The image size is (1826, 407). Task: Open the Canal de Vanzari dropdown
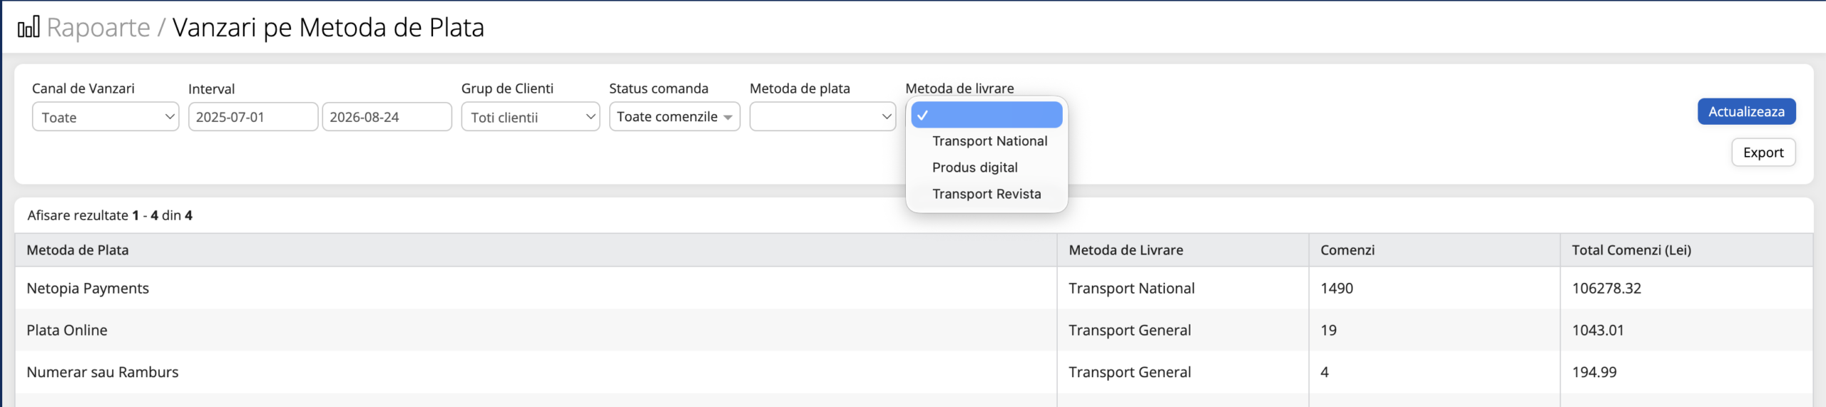click(x=106, y=117)
